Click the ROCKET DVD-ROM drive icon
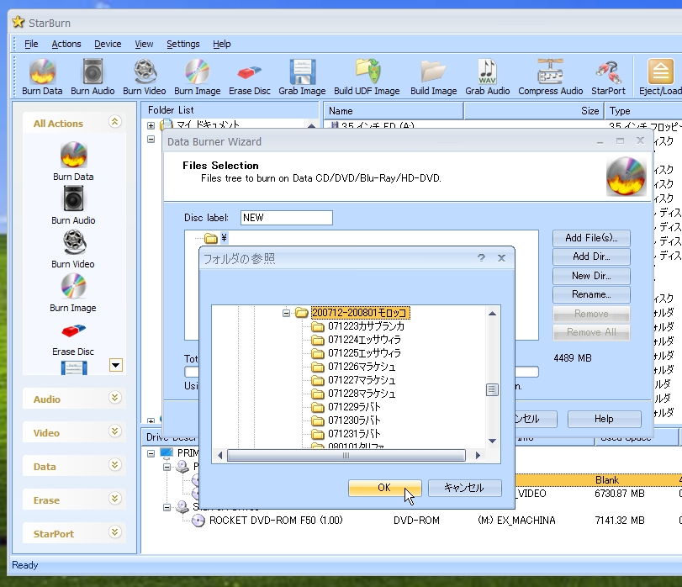This screenshot has height=587, width=682. 198,521
